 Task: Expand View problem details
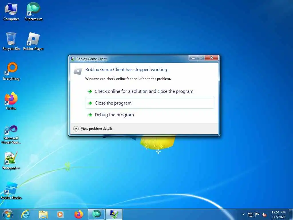pyautogui.click(x=93, y=129)
